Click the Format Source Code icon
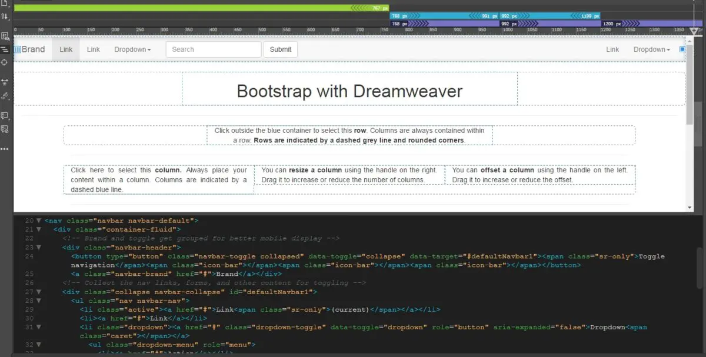This screenshot has width=706, height=357. [x=5, y=95]
